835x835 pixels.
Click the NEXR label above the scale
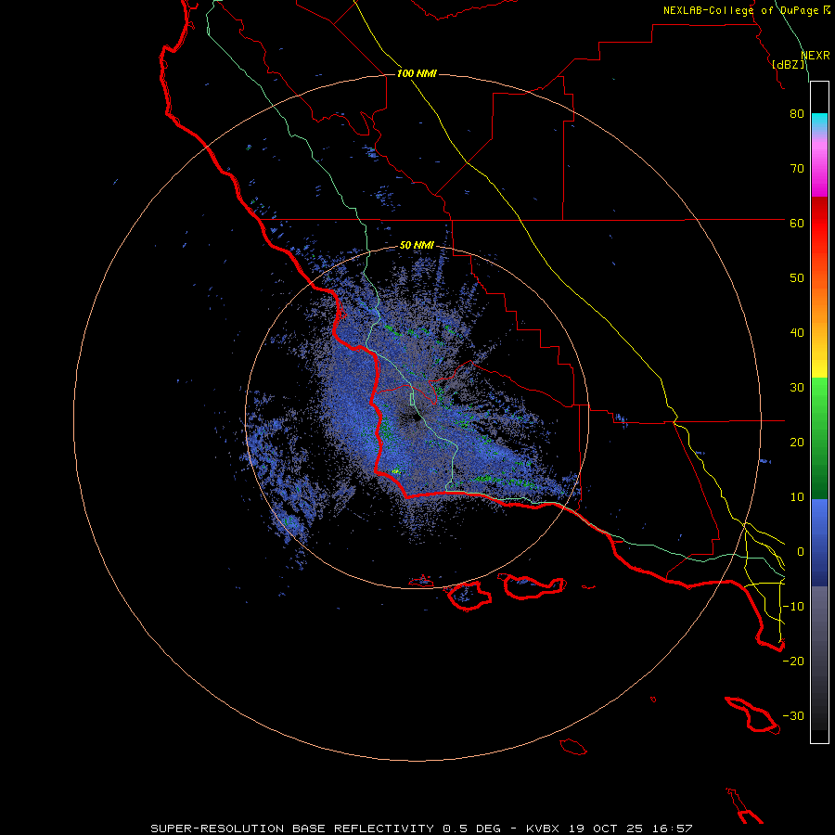coord(816,56)
